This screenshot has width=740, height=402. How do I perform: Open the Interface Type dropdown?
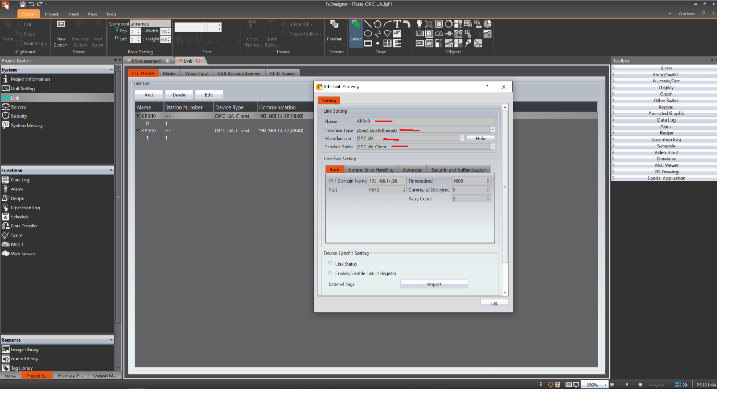tap(492, 130)
